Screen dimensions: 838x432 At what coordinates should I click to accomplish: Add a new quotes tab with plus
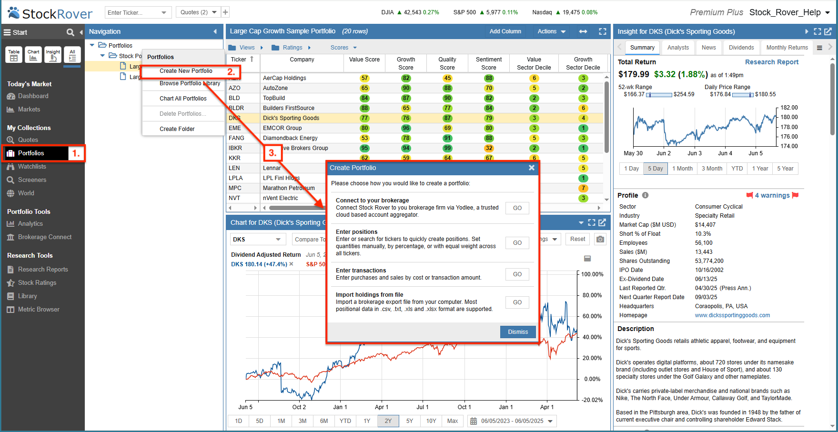225,12
